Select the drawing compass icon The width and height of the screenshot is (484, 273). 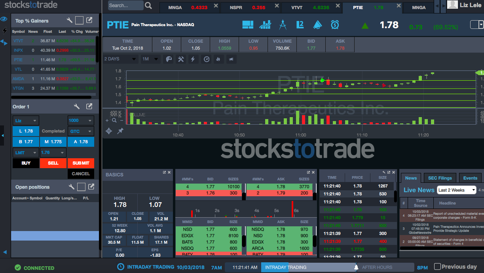pyautogui.click(x=283, y=25)
